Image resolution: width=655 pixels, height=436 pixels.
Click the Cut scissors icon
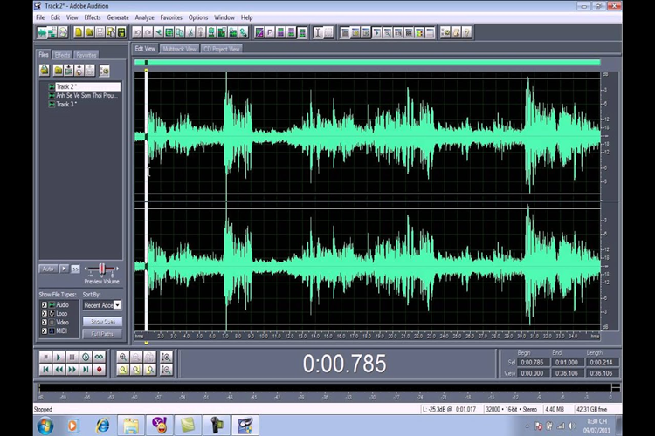190,32
